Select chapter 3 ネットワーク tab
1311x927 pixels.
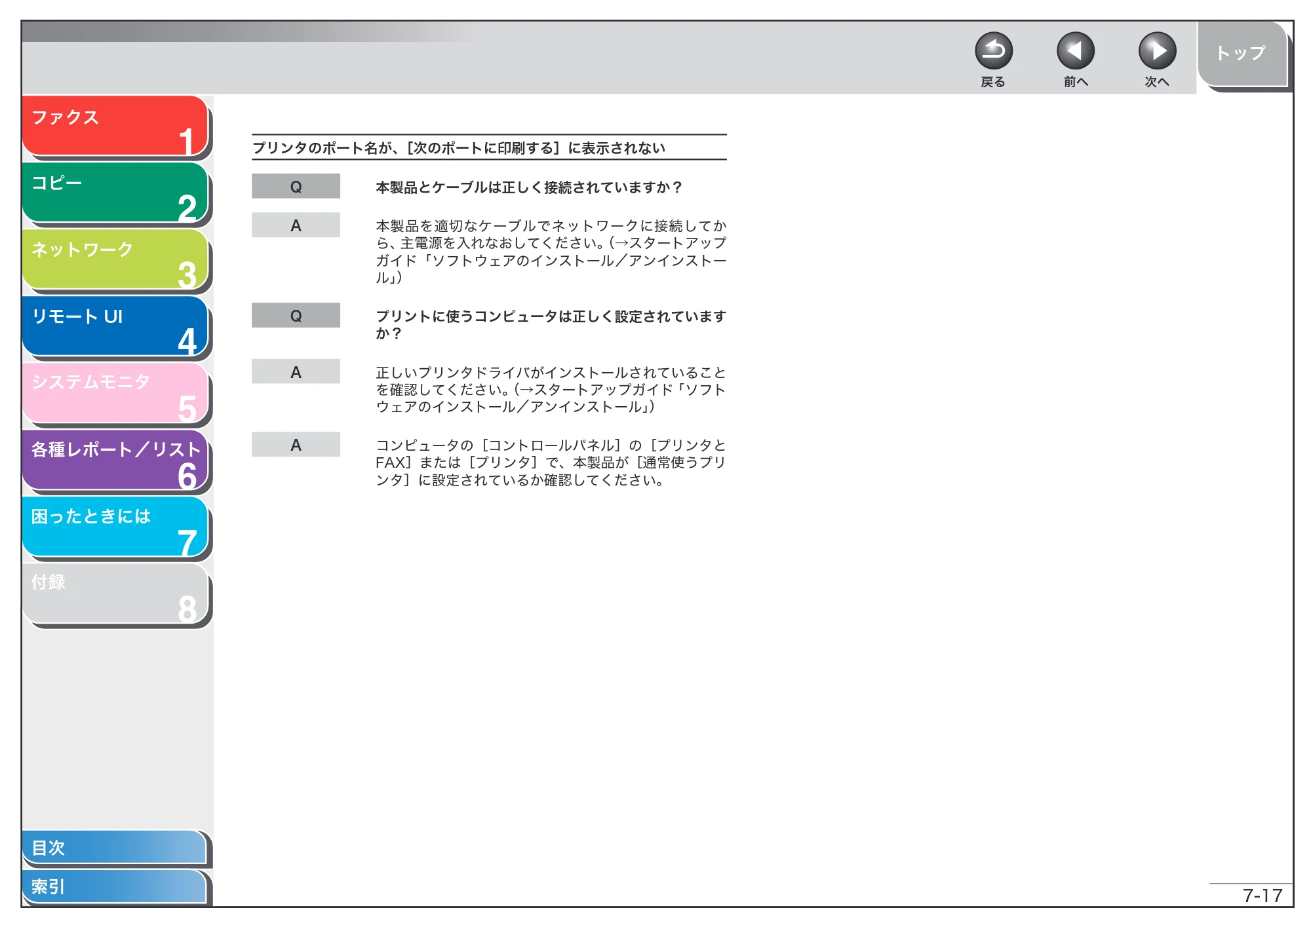pos(115,259)
